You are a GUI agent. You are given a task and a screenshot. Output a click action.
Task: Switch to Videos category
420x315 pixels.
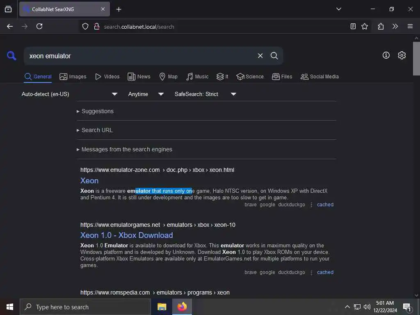click(107, 77)
